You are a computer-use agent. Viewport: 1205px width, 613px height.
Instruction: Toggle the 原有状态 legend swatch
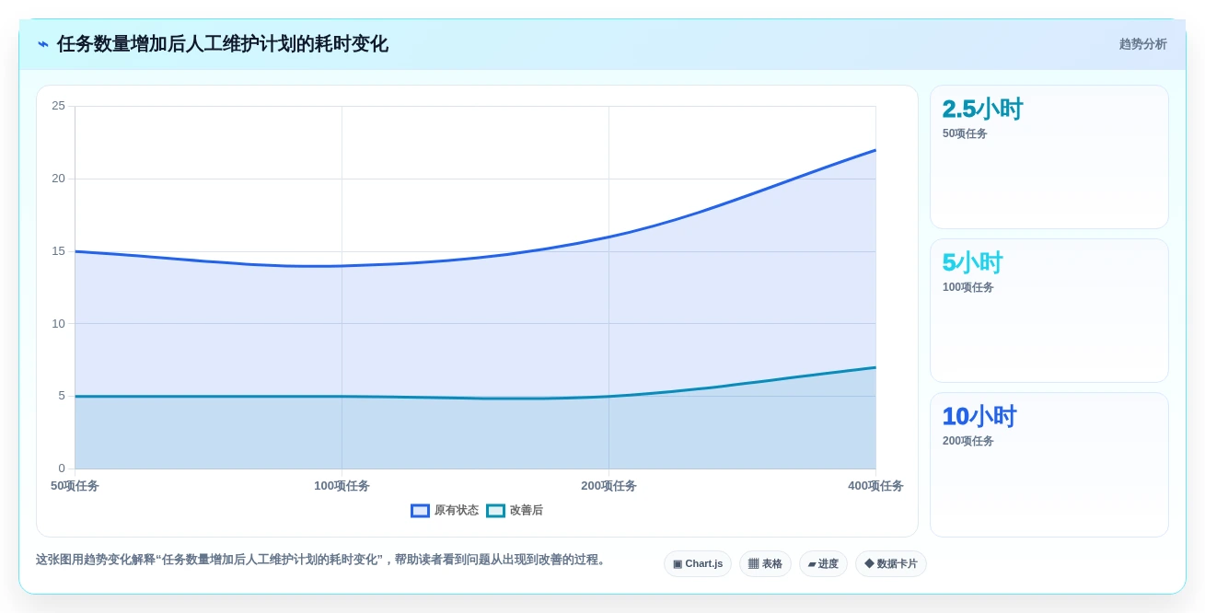click(x=420, y=511)
